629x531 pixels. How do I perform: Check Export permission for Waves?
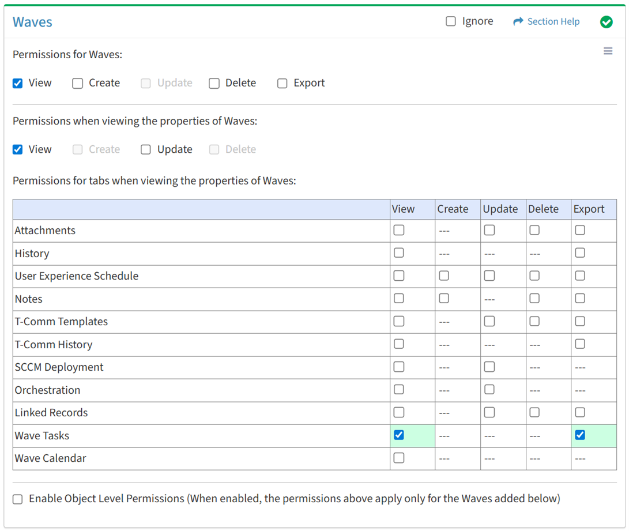(x=283, y=83)
